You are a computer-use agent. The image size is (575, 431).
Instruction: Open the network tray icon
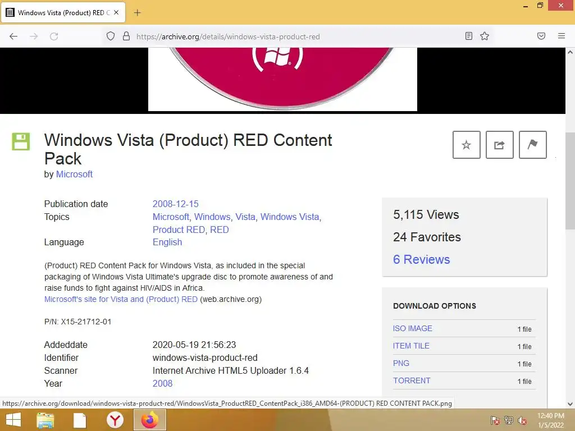click(x=509, y=420)
